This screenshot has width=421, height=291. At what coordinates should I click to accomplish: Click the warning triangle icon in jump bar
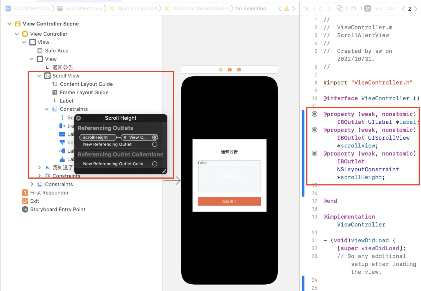287,9
